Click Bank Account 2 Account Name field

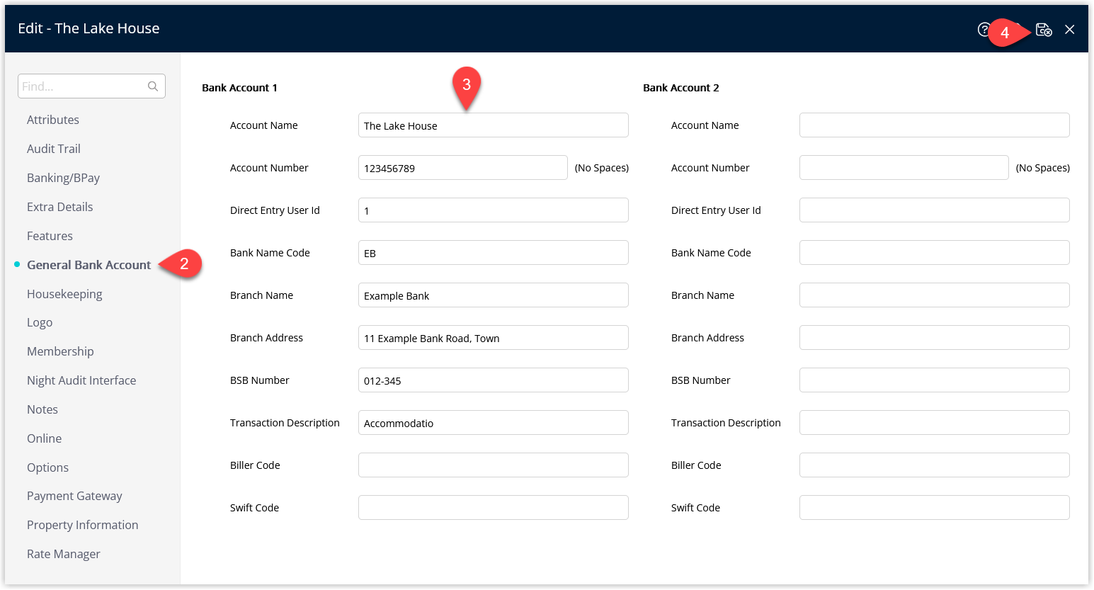935,125
